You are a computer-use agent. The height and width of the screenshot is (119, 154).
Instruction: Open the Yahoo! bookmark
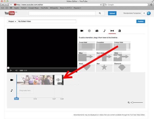tap(24, 8)
